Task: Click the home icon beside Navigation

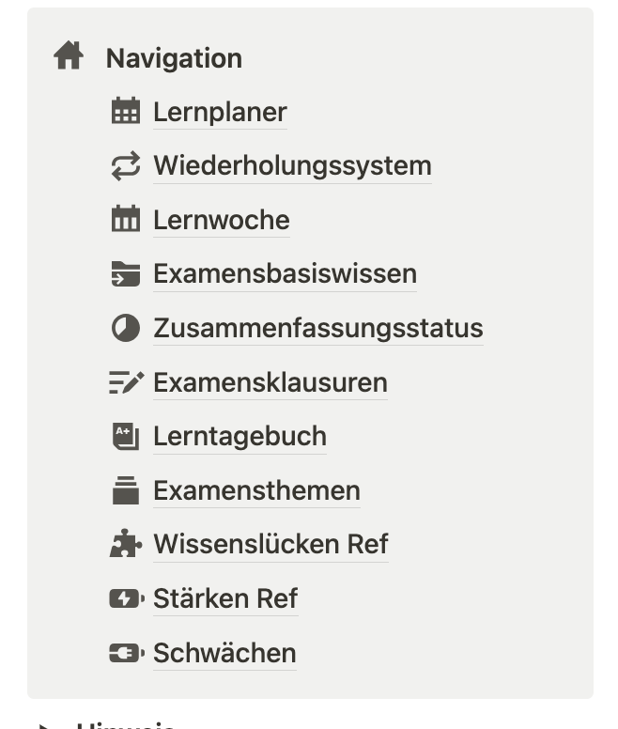Action: [x=69, y=57]
